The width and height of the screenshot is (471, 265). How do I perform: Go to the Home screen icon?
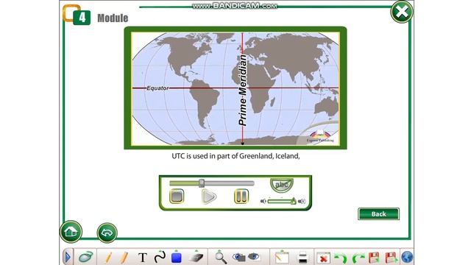tap(71, 232)
